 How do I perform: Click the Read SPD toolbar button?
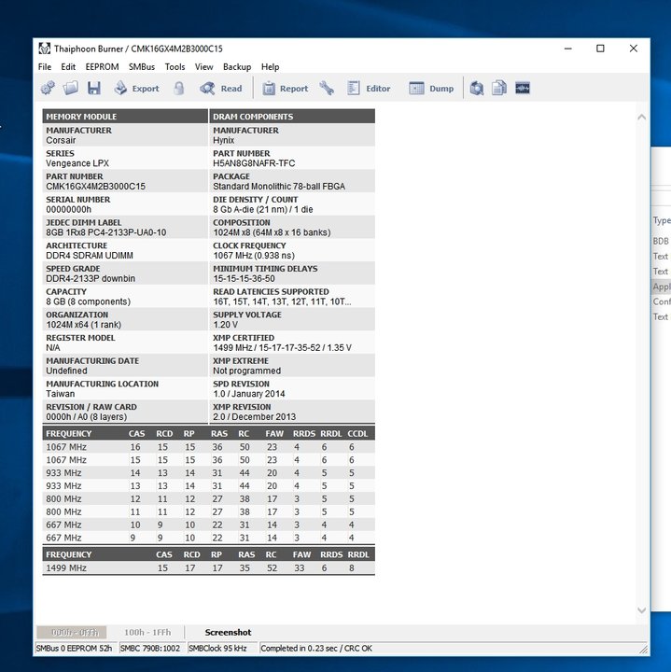(220, 89)
